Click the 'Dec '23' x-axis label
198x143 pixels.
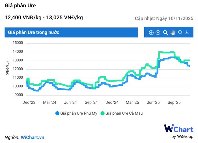tap(29, 102)
